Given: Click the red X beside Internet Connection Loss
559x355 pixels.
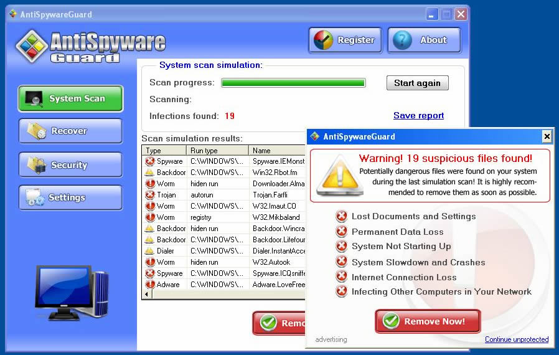Looking at the screenshot, I should (x=342, y=277).
